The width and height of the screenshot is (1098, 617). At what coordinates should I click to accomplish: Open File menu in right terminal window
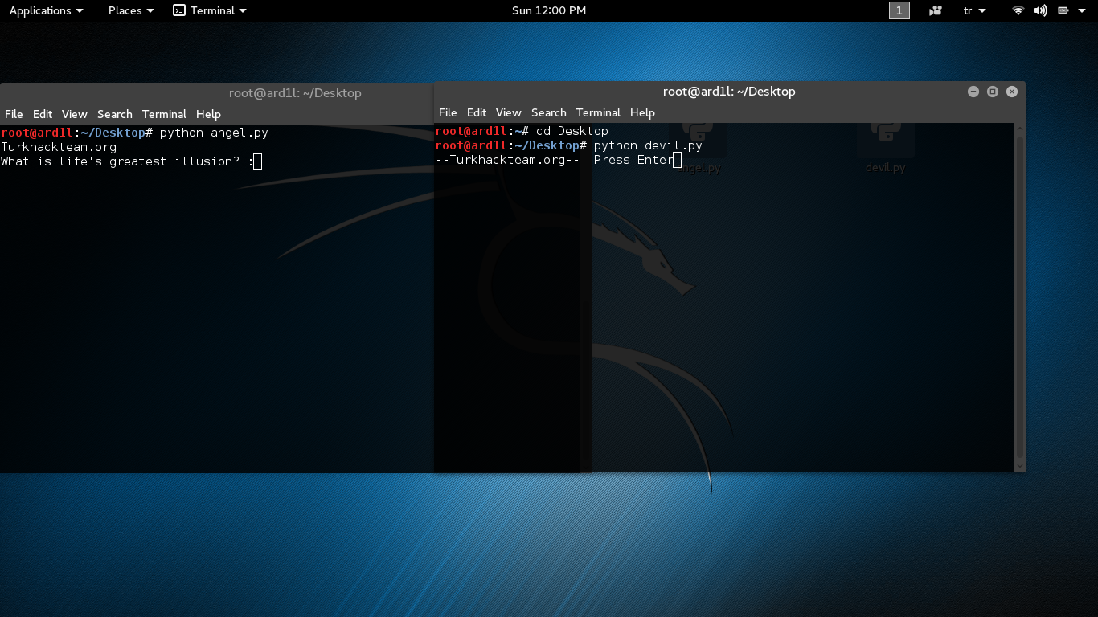[448, 112]
